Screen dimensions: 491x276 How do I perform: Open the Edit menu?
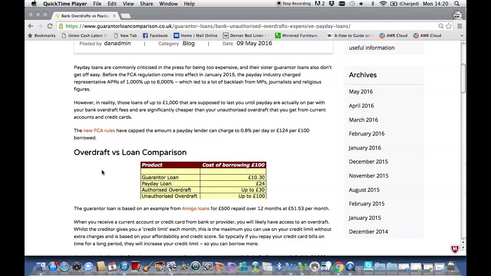[x=112, y=3]
